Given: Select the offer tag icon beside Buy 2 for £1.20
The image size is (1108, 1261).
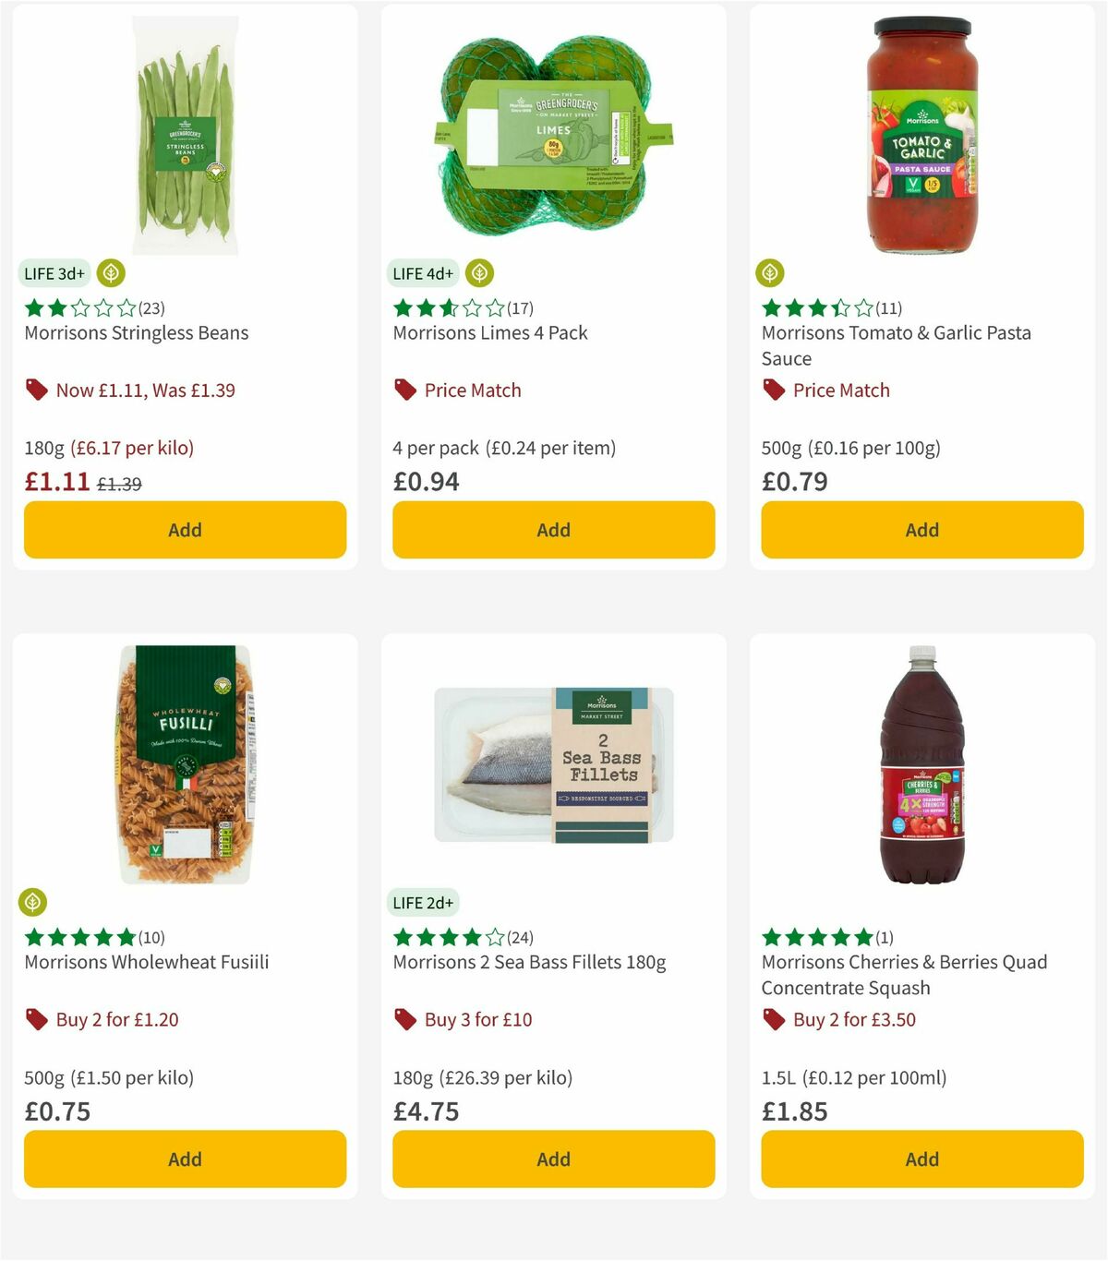Looking at the screenshot, I should tap(37, 1019).
